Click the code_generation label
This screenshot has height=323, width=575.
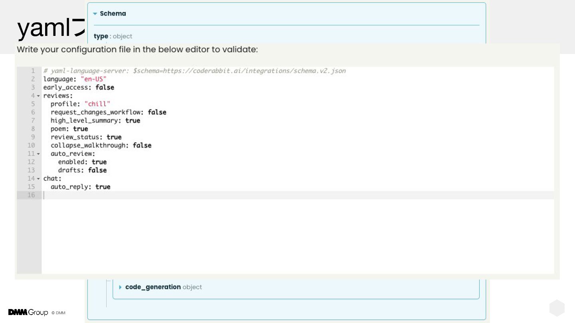[153, 287]
